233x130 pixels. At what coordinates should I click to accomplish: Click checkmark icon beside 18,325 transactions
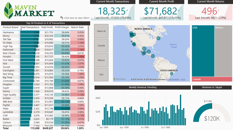[127, 11]
